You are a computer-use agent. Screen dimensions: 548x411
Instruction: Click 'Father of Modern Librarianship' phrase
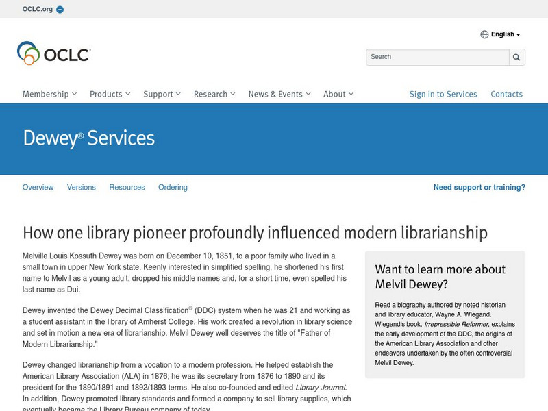tap(177, 338)
